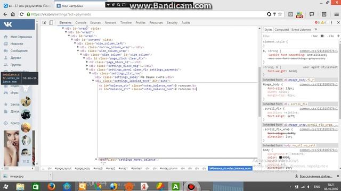This screenshot has height=191, width=341.
Task: Click the mail search tab in browser
Action: [x=27, y=6]
